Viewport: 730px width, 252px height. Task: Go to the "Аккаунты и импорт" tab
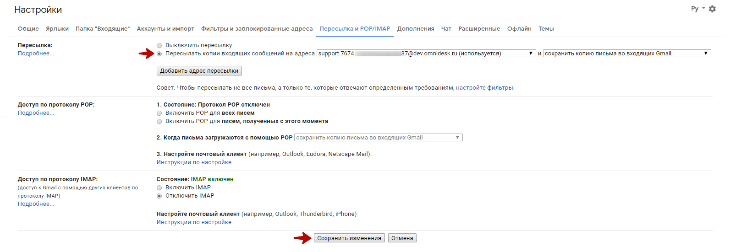pyautogui.click(x=165, y=29)
